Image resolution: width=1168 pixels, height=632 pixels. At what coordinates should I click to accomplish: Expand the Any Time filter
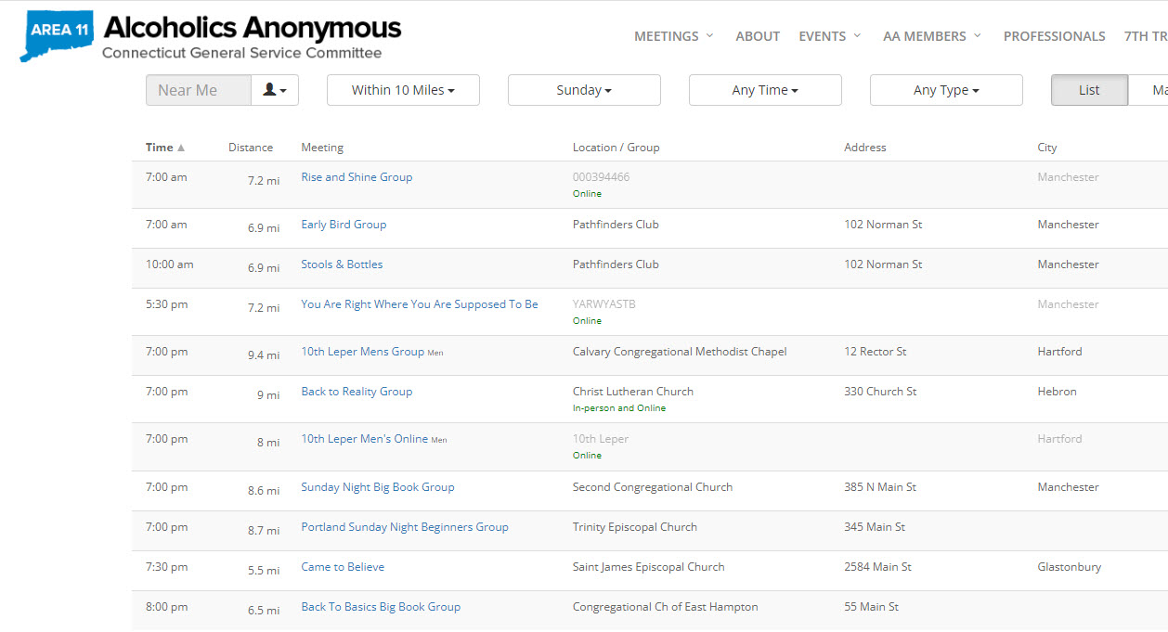765,90
